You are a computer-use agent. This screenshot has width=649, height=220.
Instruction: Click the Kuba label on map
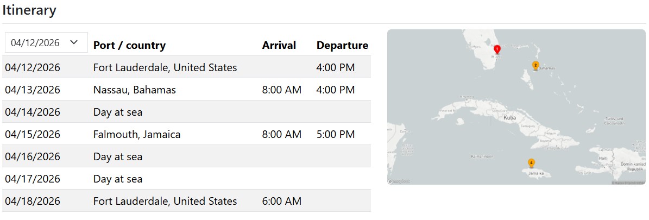click(509, 117)
